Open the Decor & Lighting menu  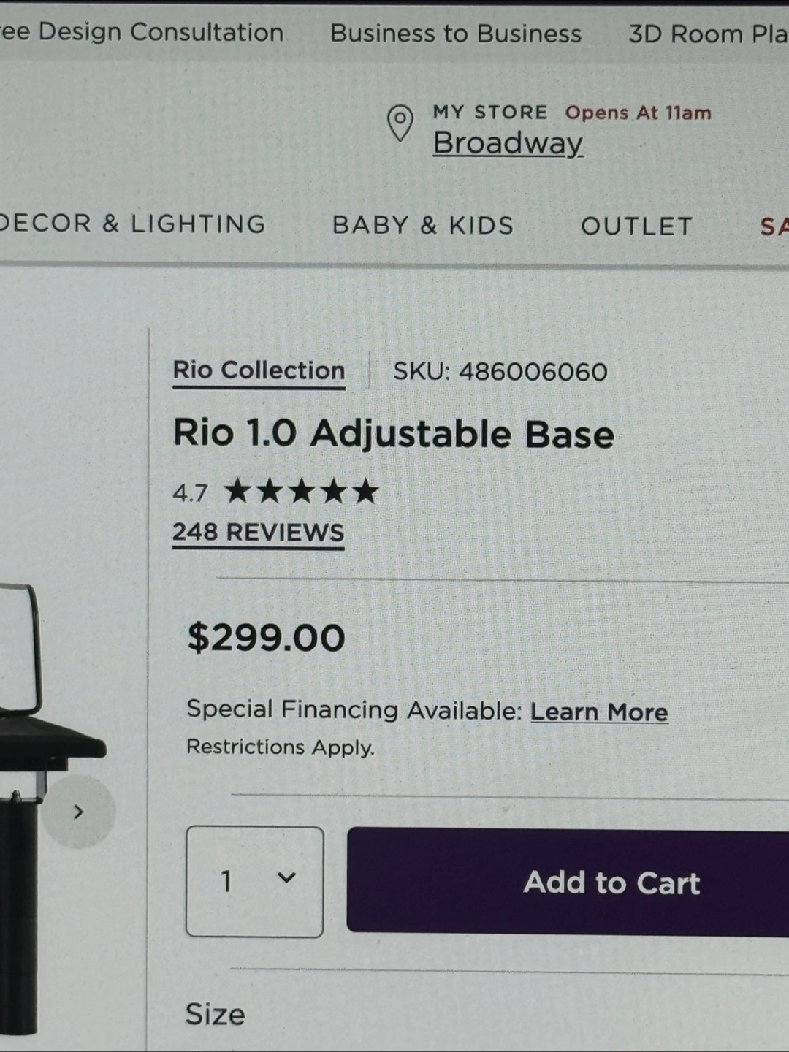pos(132,224)
